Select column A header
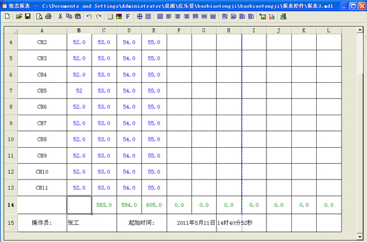This screenshot has width=367, height=242. 42,31
